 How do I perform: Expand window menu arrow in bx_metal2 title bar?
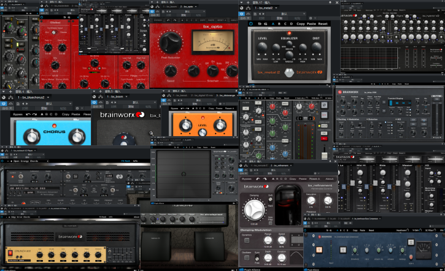click(x=241, y=2)
